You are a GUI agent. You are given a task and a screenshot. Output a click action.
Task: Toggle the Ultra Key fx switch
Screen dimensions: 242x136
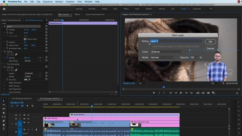(x=5, y=67)
